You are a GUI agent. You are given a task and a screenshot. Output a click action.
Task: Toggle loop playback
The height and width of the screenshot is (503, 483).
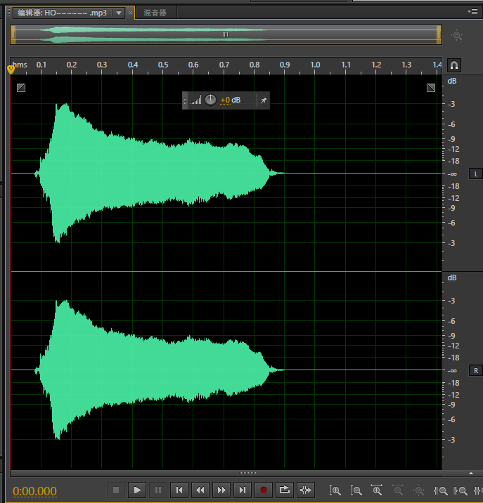(285, 490)
